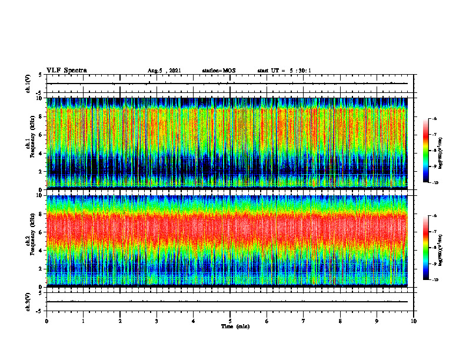Click the ch.2 spectrogram color bar

pyautogui.click(x=425, y=248)
